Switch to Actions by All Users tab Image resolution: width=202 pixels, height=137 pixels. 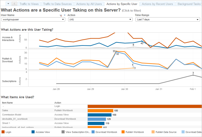pos(89,4)
